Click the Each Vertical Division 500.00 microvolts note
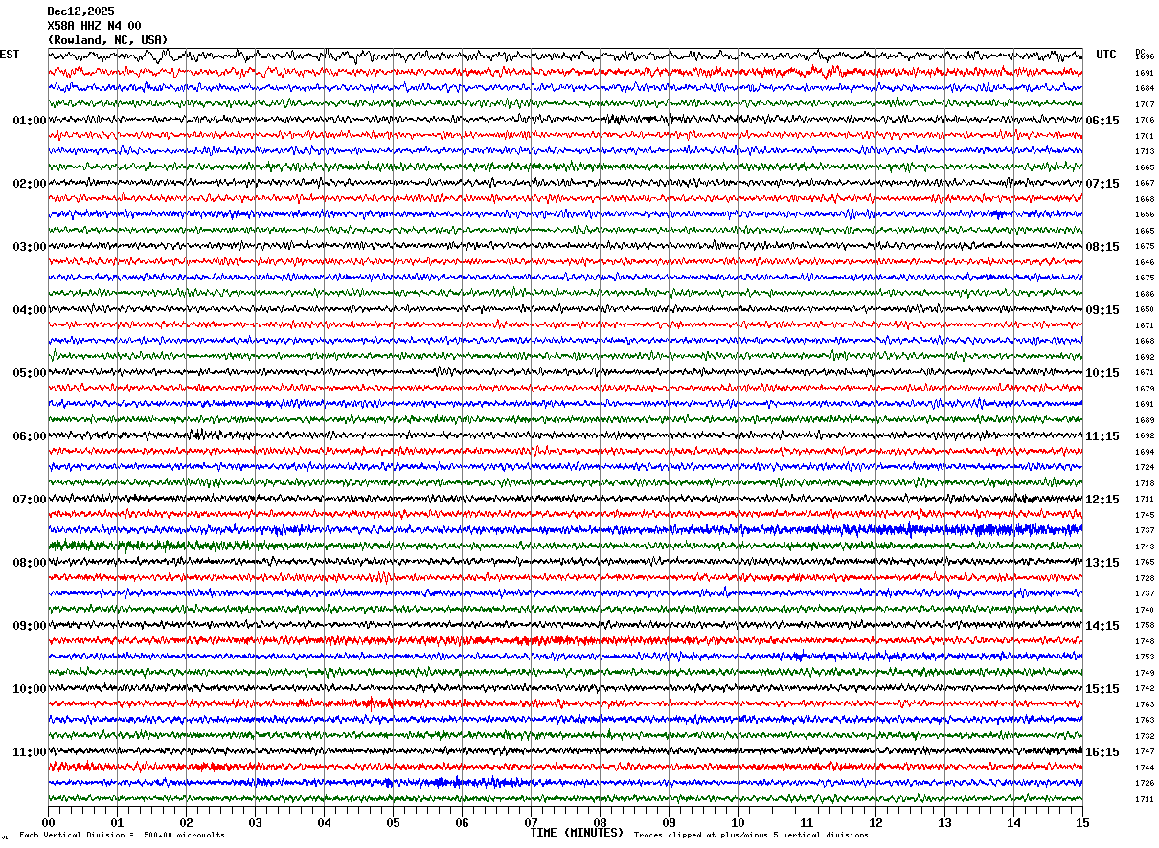1159x848 pixels. pos(122,835)
